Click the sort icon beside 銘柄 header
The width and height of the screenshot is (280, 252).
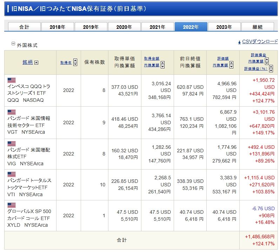tap(36, 62)
